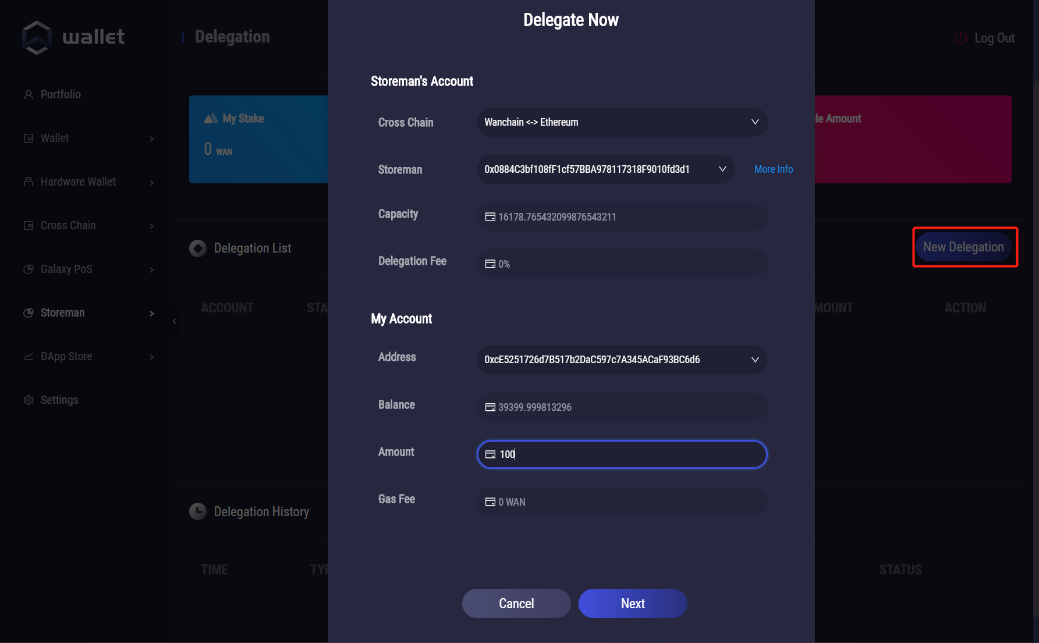Click the My Stake mountain icon
The width and height of the screenshot is (1039, 643).
tap(211, 118)
